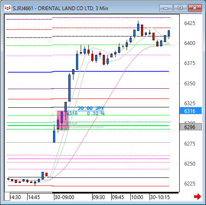
Task: Click the small square at bottom-left corner
Action: click(7, 196)
